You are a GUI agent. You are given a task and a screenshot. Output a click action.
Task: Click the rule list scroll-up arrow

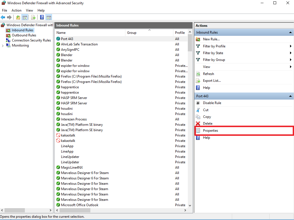[x=190, y=32]
